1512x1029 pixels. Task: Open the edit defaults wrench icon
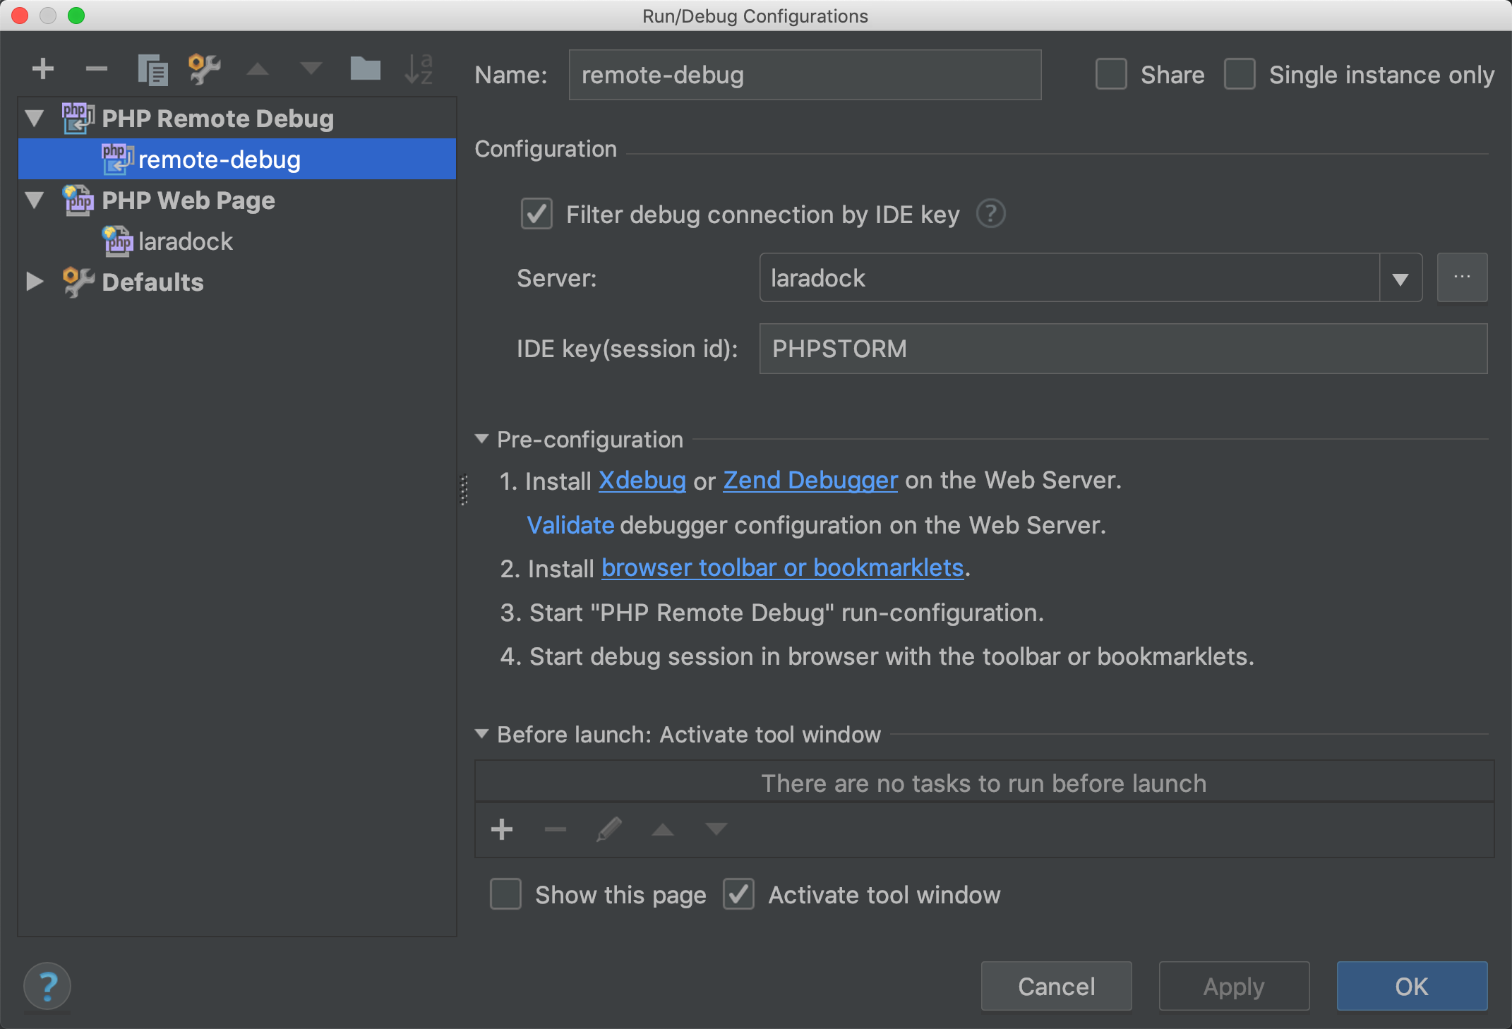coord(205,69)
